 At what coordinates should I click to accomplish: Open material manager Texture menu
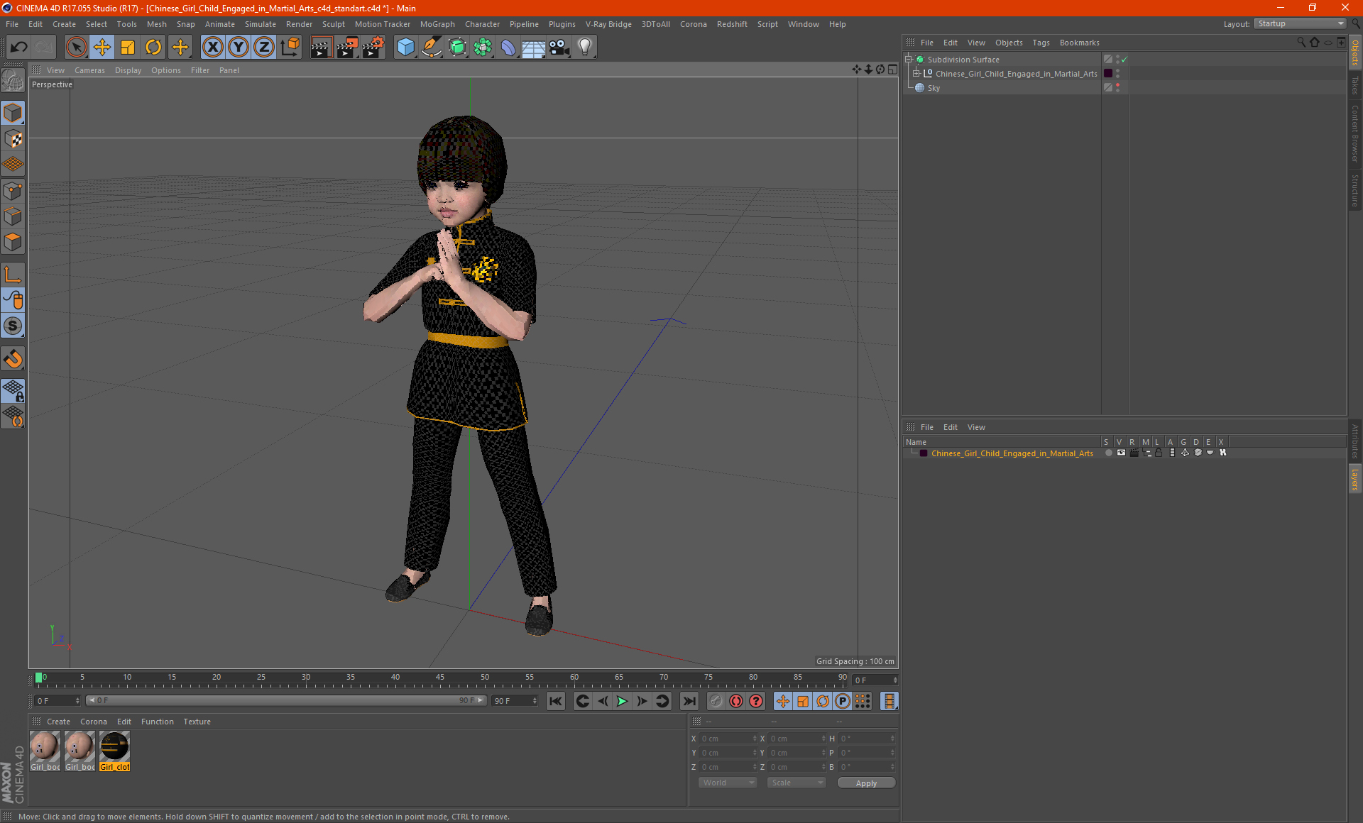[197, 722]
